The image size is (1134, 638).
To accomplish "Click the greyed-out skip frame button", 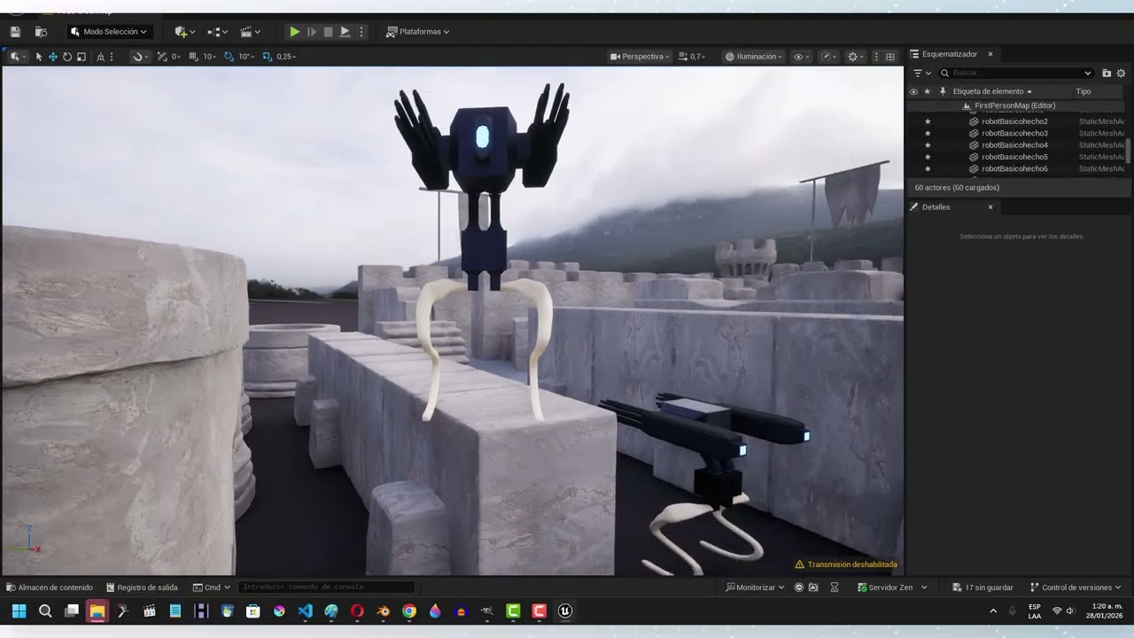I will (x=311, y=32).
